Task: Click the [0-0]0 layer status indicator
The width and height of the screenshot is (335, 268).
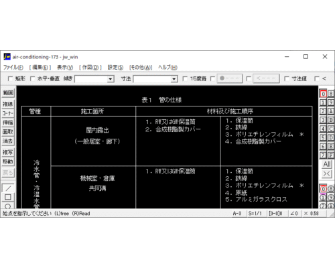Action: [275, 214]
